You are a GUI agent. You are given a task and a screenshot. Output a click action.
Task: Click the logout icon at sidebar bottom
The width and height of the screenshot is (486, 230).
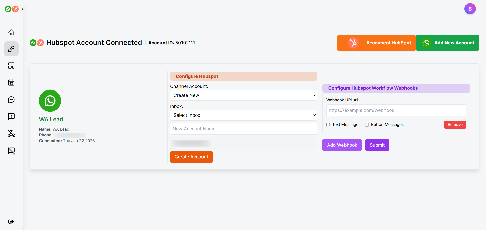(x=11, y=222)
